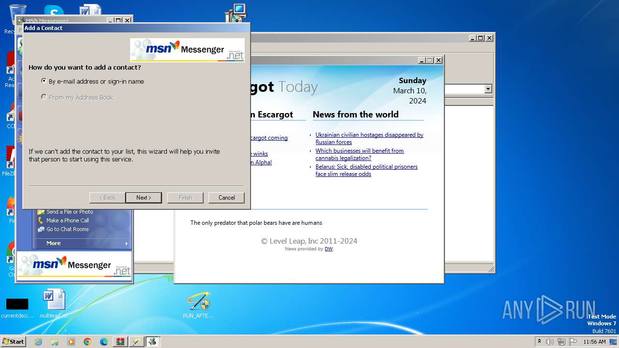Click the Add a Contact title bar
The image size is (619, 348).
[x=136, y=28]
